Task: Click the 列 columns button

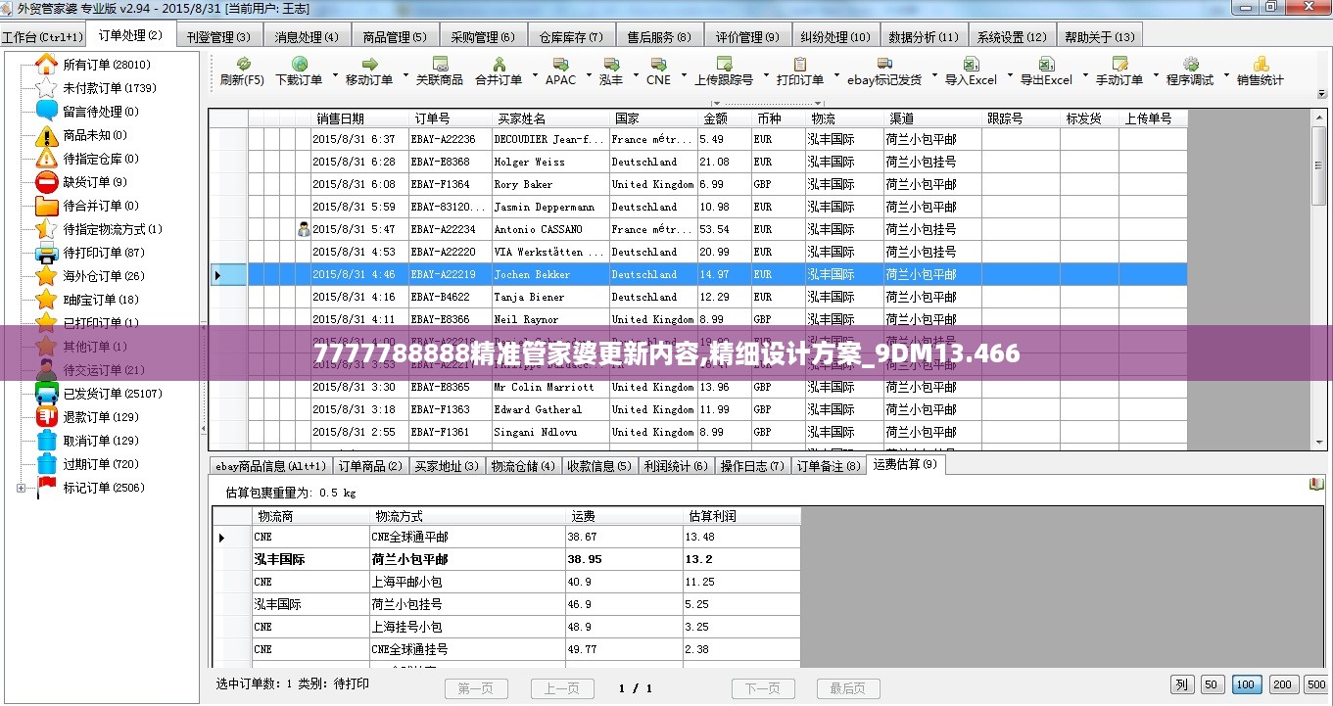Action: pos(1182,684)
